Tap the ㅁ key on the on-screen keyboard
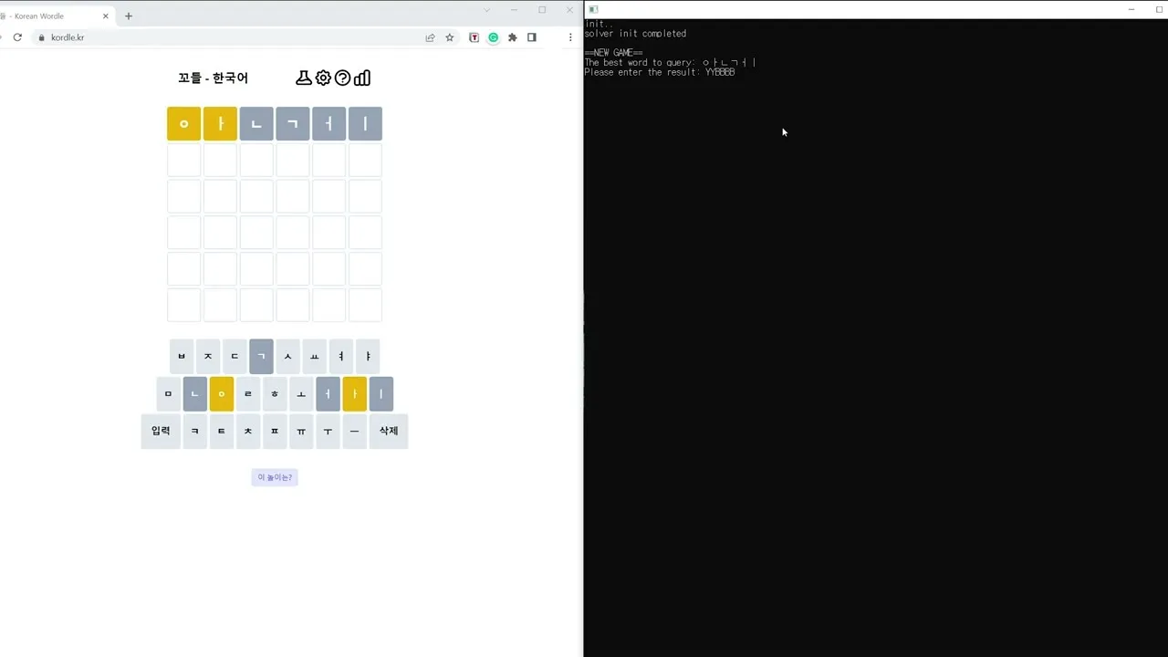Viewport: 1168px width, 657px height. [x=168, y=394]
